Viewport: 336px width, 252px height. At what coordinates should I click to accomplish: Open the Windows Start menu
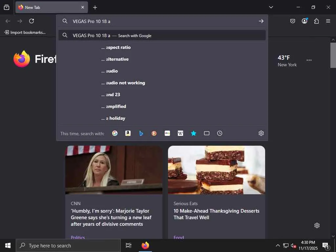click(x=8, y=245)
